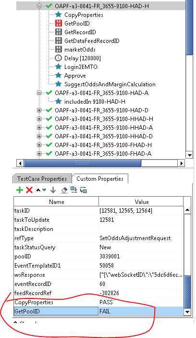The height and width of the screenshot is (338, 196).
Task: Move selected property up
Action: click(x=38, y=190)
